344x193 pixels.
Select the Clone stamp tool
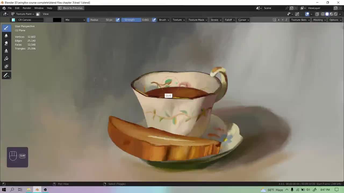coord(6,51)
